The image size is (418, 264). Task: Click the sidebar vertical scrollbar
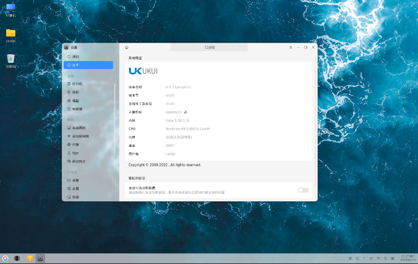coord(115,119)
